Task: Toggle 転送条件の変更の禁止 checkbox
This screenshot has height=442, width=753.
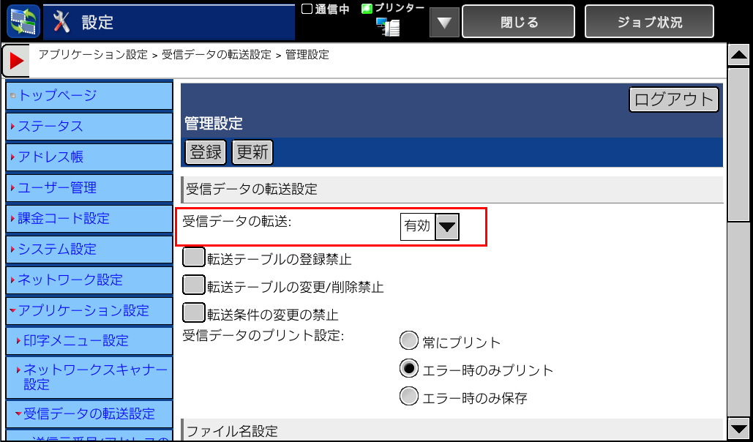Action: 193,314
